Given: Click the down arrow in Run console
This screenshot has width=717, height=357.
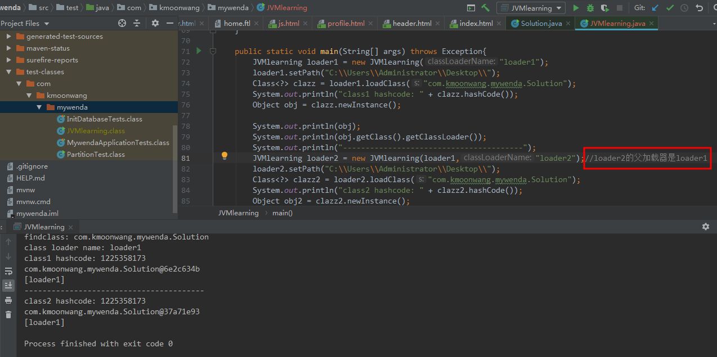Looking at the screenshot, I should point(8,256).
